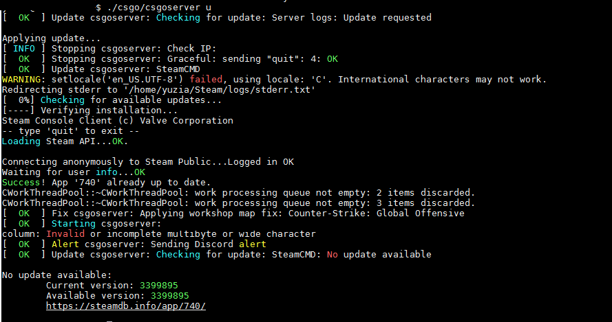Image resolution: width=612 pixels, height=322 pixels.
Task: Click 'Sending Discord alert' line
Action: click(x=134, y=244)
